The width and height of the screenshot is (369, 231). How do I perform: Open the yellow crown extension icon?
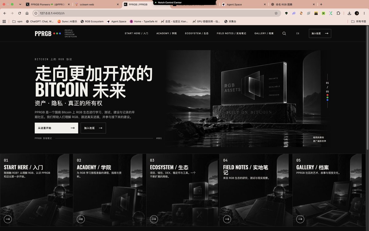coord(316,13)
